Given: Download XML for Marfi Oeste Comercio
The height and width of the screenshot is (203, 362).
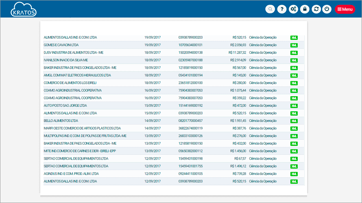Looking at the screenshot, I should coord(294,129).
